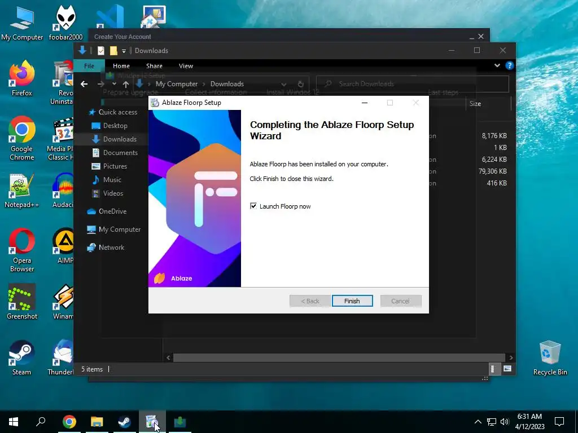This screenshot has height=433, width=578.
Task: Open the Home ribbon tab in Explorer
Action: pos(121,66)
